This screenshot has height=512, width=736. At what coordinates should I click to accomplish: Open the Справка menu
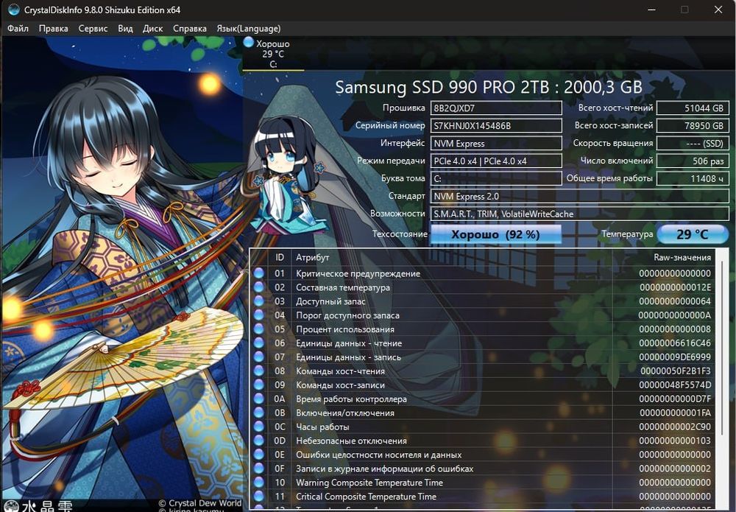pyautogui.click(x=190, y=29)
